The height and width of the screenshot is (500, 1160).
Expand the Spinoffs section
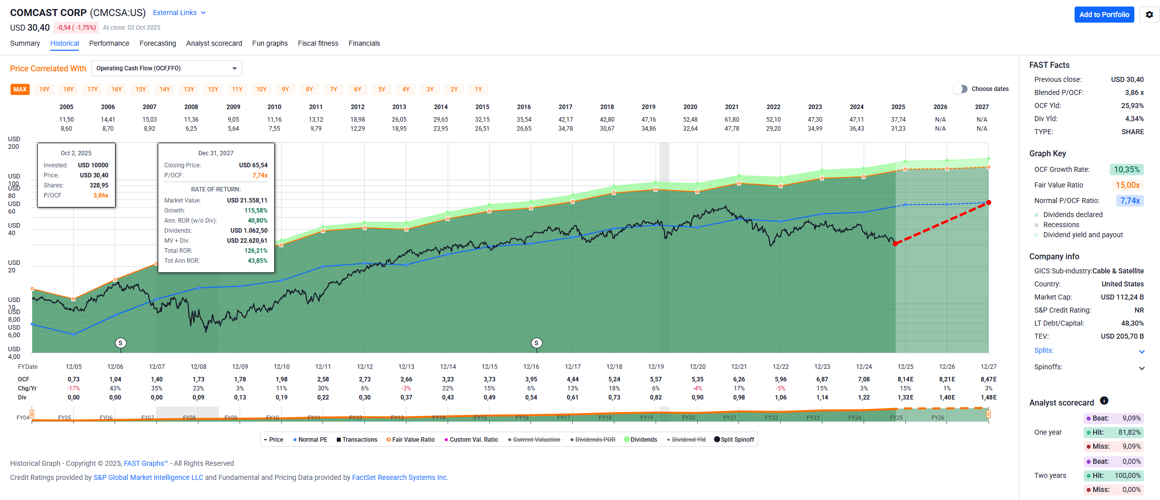coord(1141,368)
